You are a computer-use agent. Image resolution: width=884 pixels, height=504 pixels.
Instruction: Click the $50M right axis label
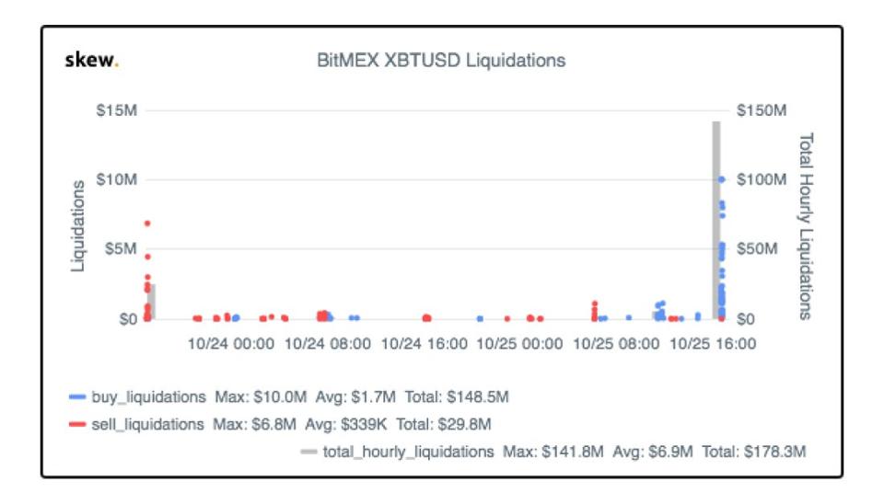click(x=757, y=249)
